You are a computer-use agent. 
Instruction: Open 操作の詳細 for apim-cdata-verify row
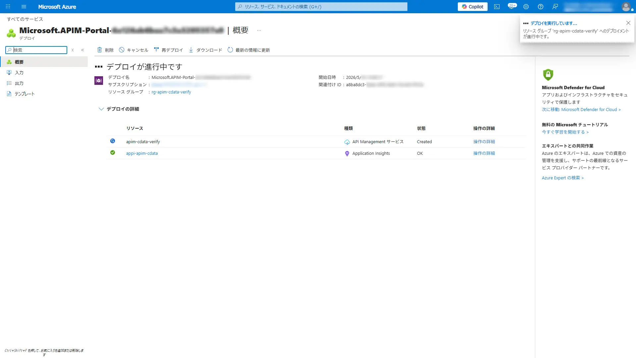pyautogui.click(x=484, y=142)
